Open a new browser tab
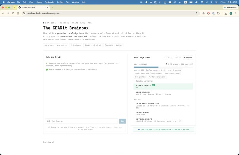The height and width of the screenshot is (155, 239). (52, 7)
